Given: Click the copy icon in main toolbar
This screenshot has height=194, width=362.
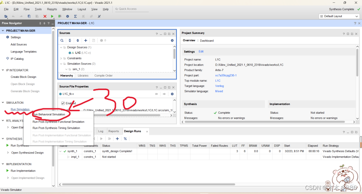Looking at the screenshot, I should (29, 16).
